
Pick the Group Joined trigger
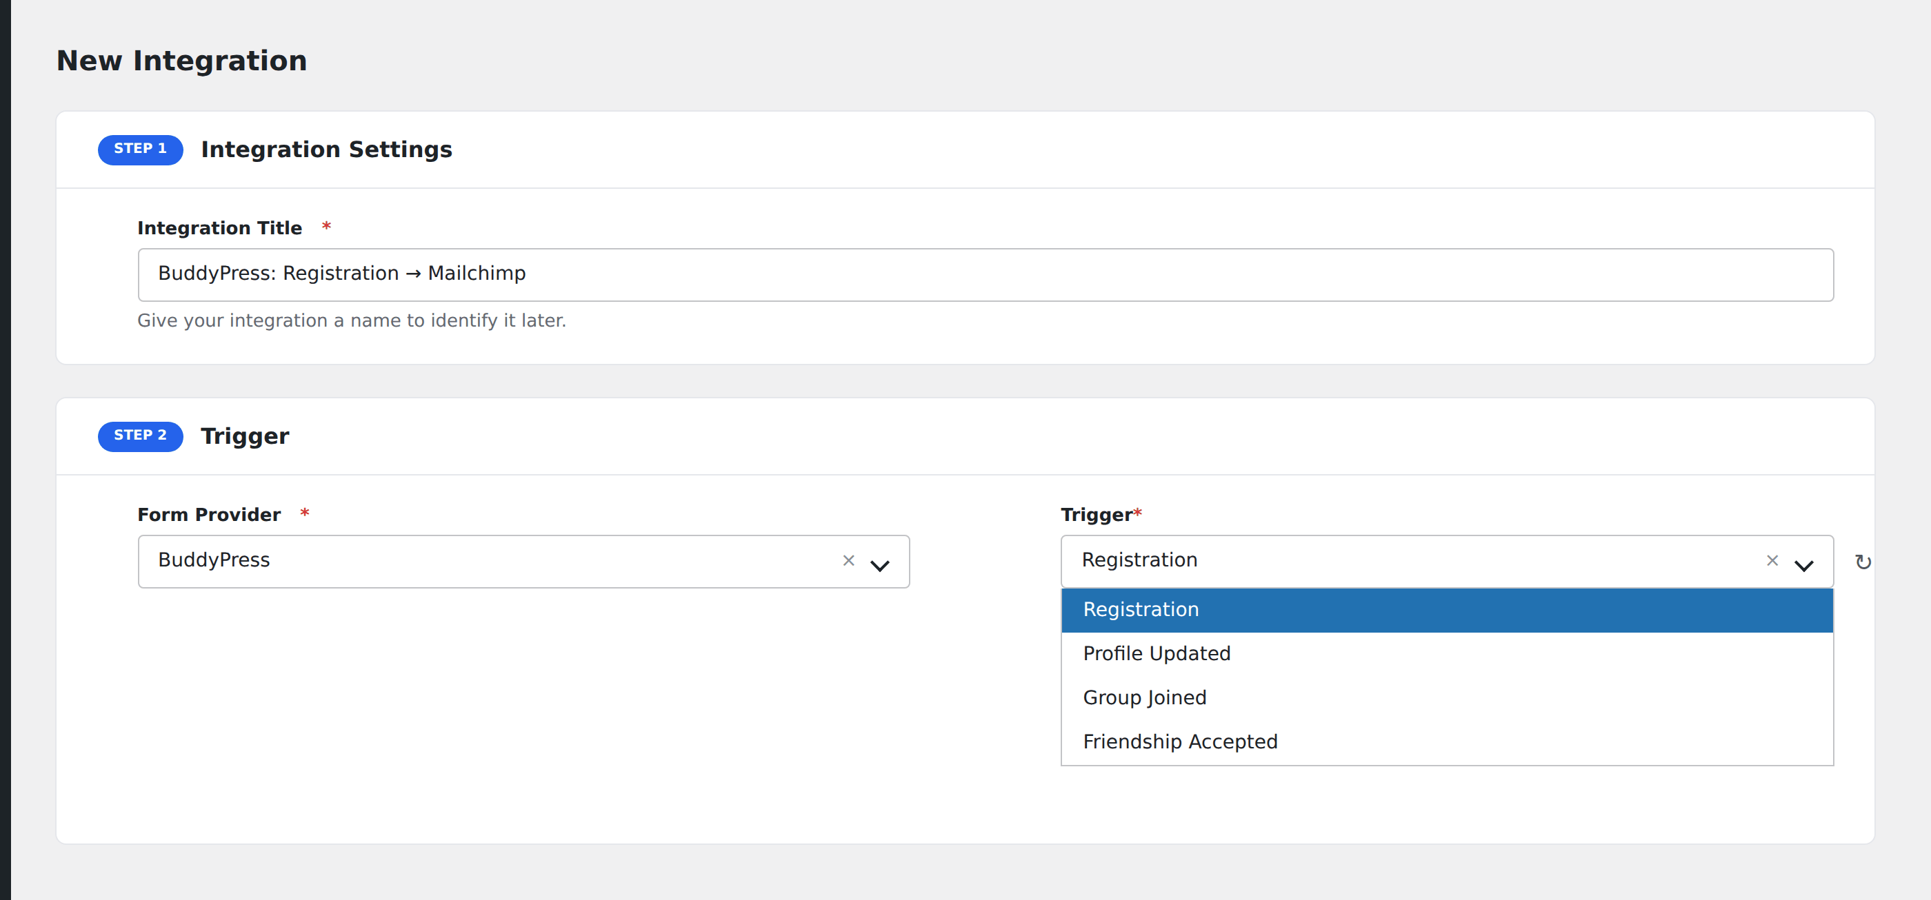pos(1447,698)
